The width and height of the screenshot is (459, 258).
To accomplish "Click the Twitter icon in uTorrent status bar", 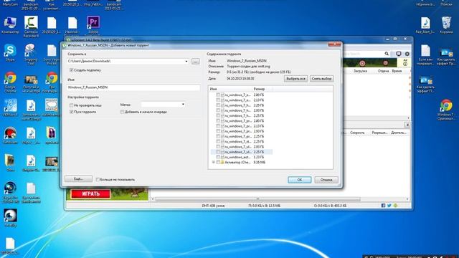I will 389,206.
